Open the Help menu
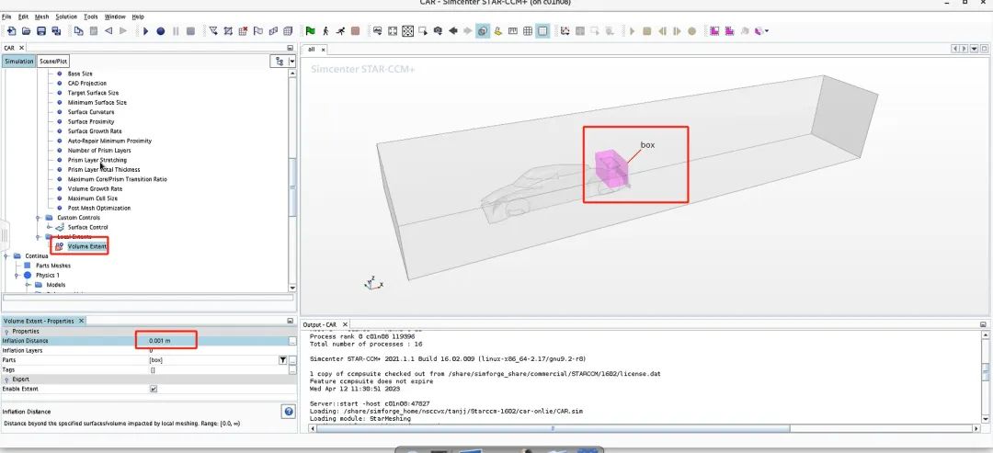Image resolution: width=993 pixels, height=453 pixels. point(138,17)
